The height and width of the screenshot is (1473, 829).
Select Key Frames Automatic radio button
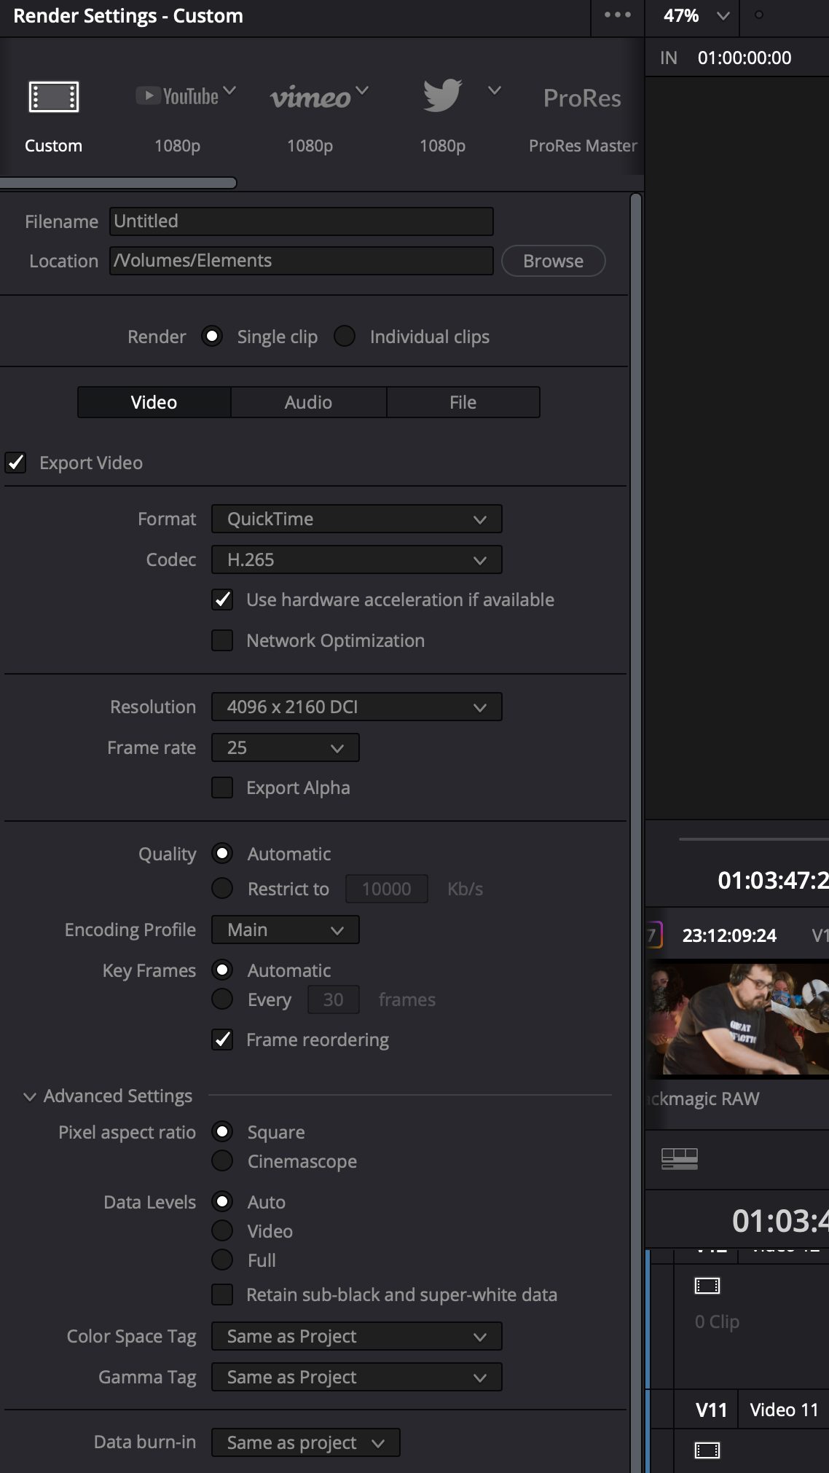(x=222, y=970)
